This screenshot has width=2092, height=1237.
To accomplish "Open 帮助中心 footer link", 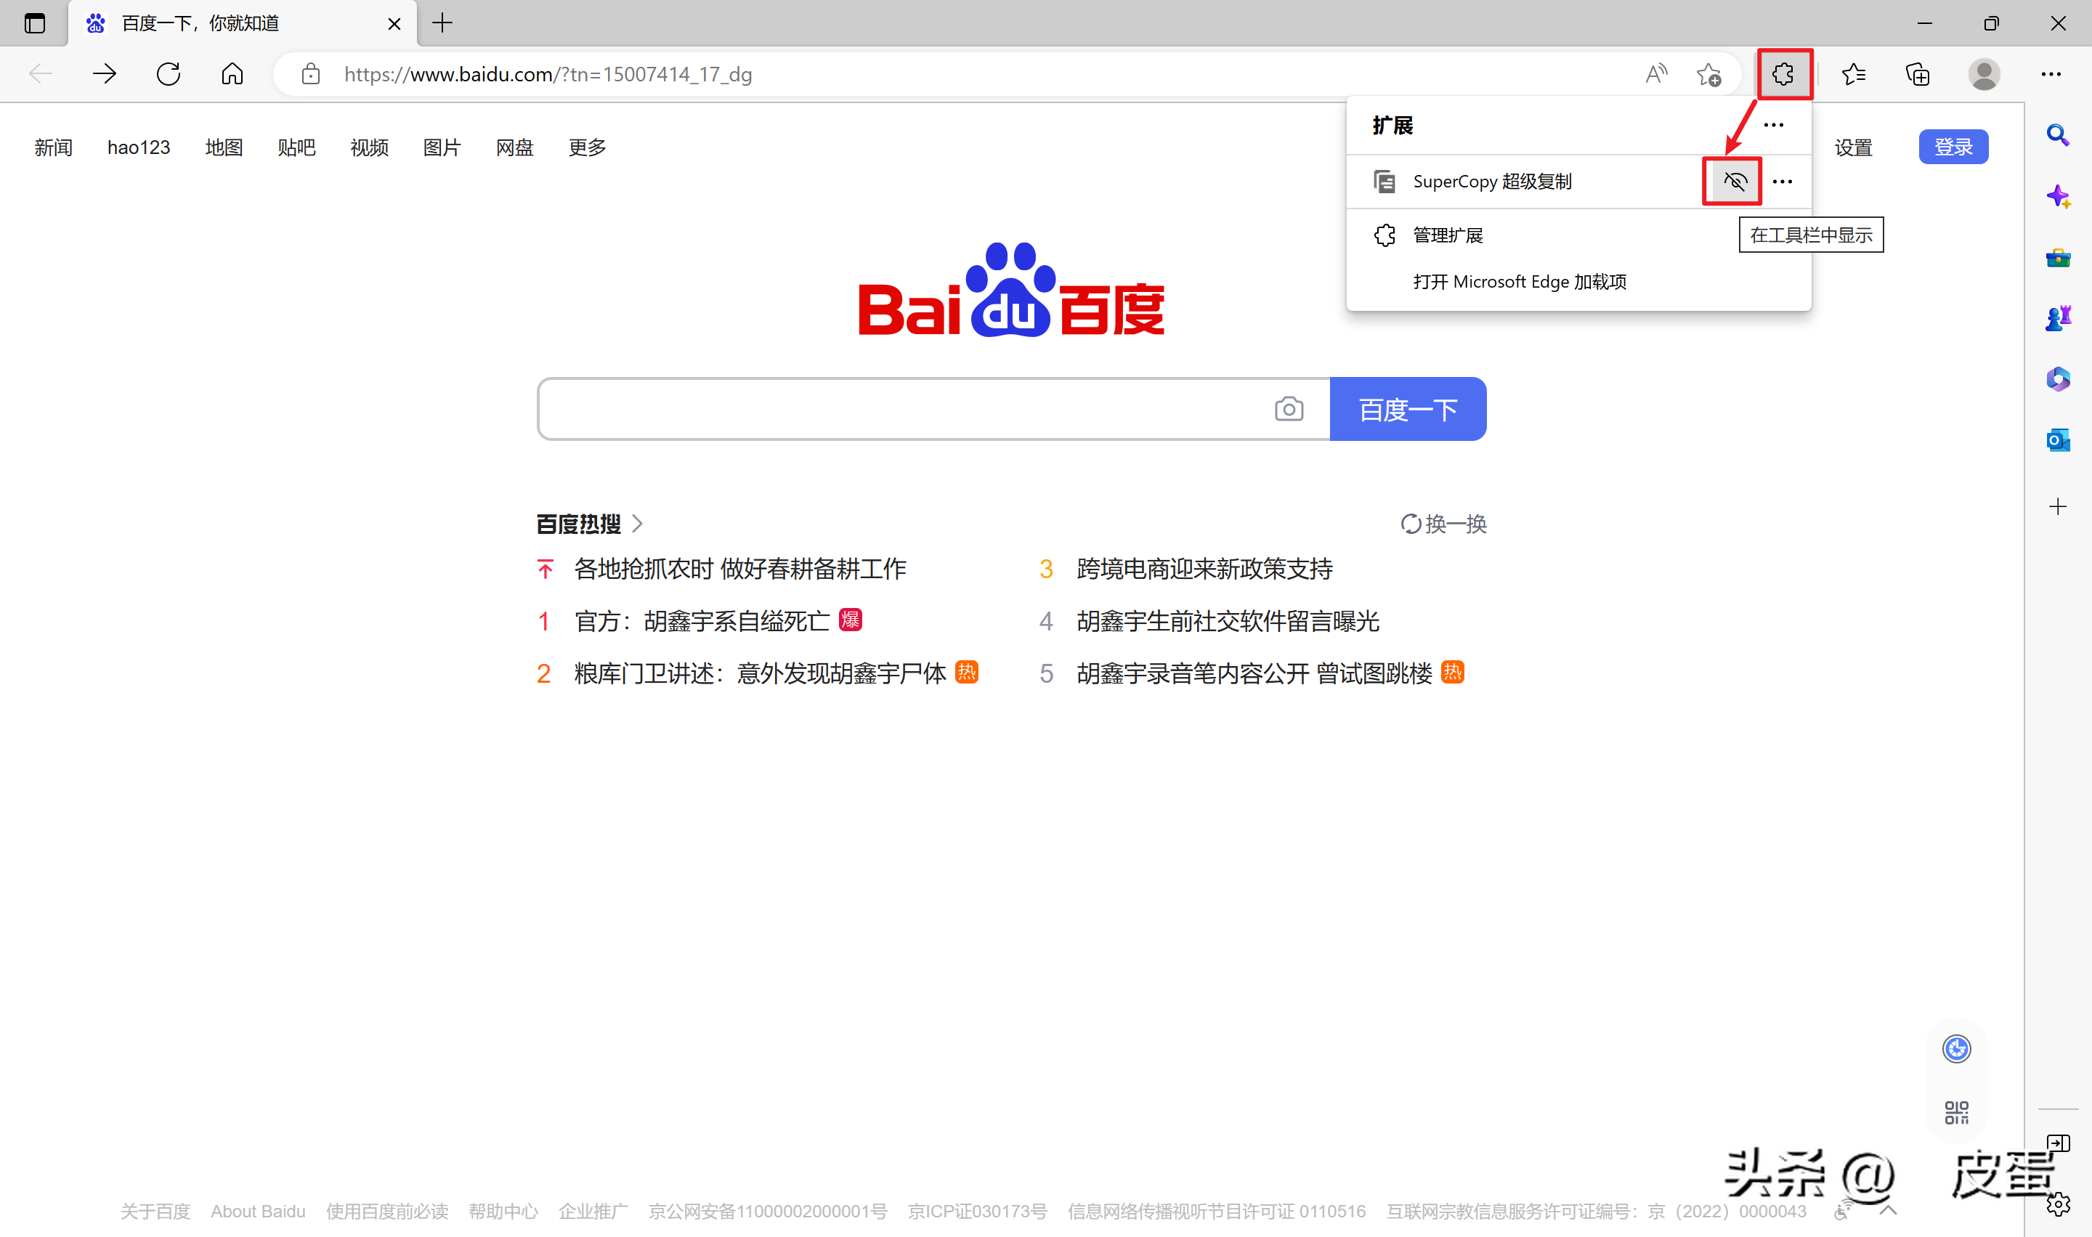I will pyautogui.click(x=503, y=1211).
